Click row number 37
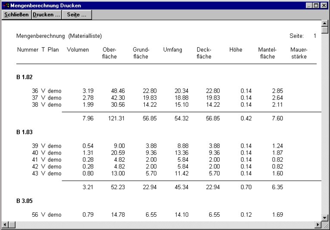This screenshot has width=330, height=230. (35, 98)
